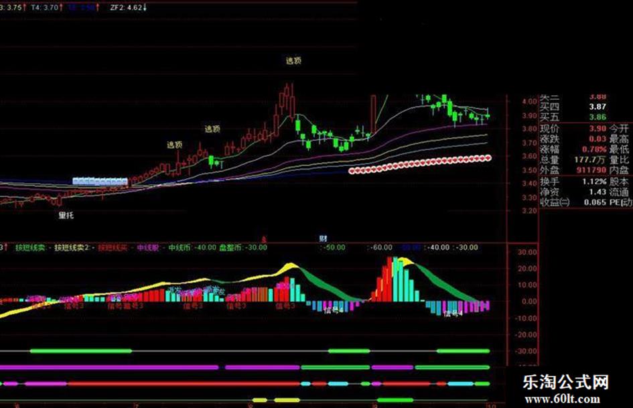Screen dimensions: 633x408
Task: Click the 财 marker below the price chart
Action: (x=323, y=239)
